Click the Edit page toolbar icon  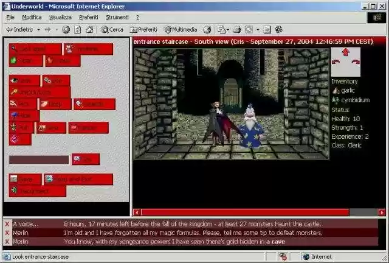click(x=249, y=30)
